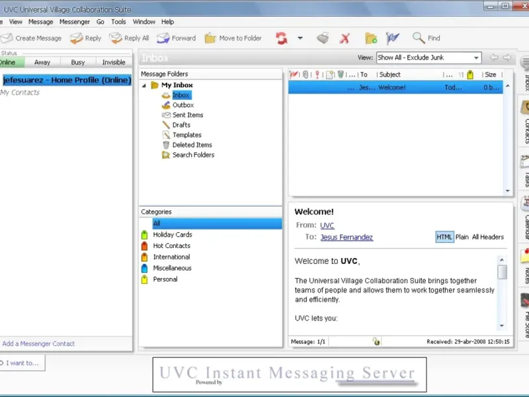Switch message view to Plain

click(x=462, y=237)
